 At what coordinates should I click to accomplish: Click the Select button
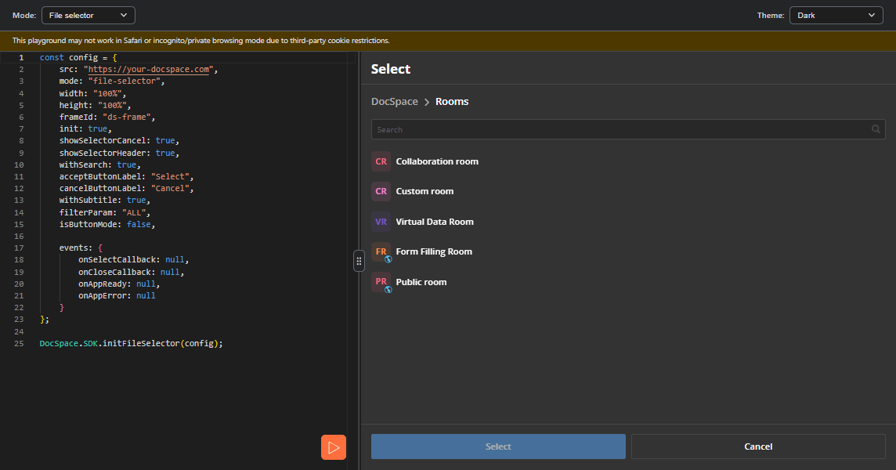click(498, 446)
